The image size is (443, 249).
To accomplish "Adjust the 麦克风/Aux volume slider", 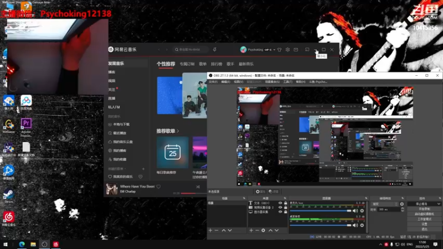I will pos(321,211).
